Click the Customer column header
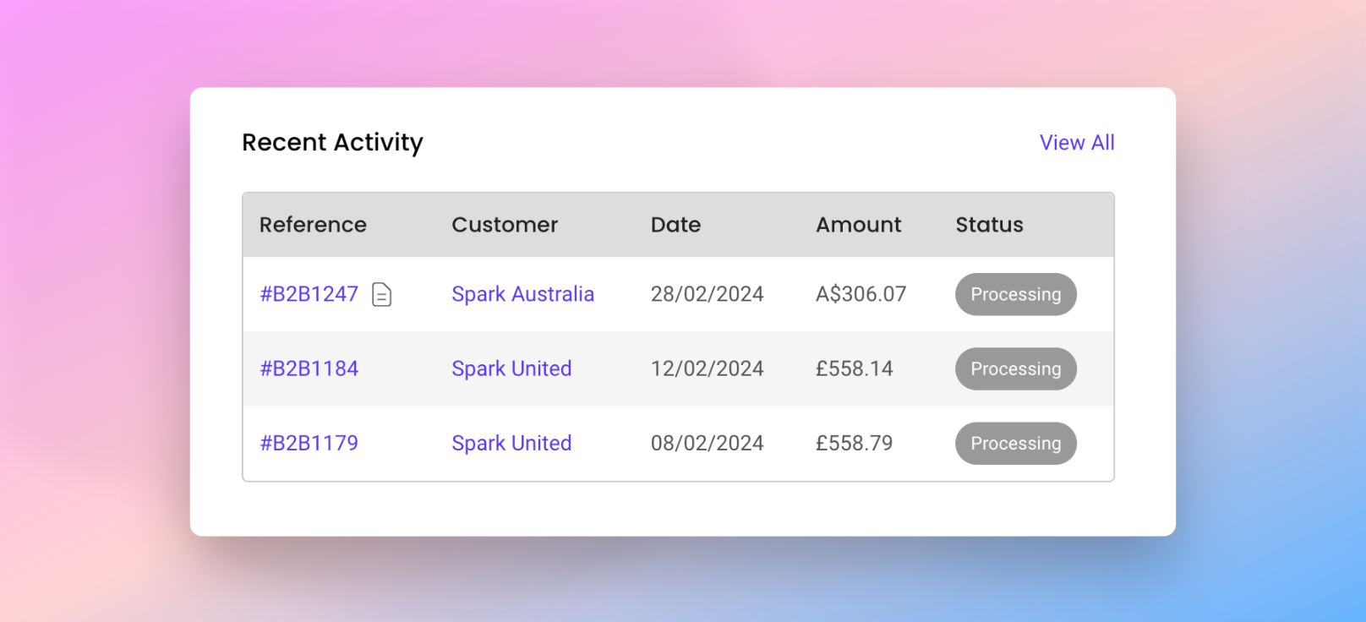 click(x=505, y=225)
